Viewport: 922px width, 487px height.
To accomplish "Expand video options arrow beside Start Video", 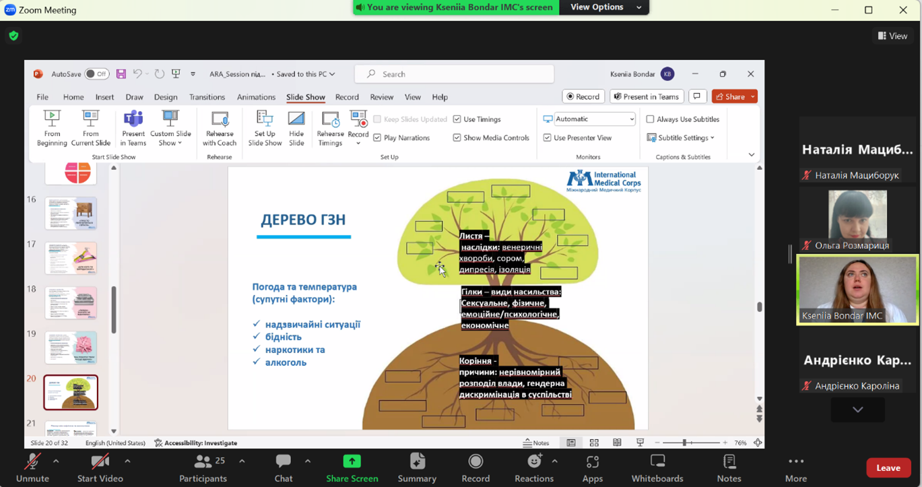I will (x=127, y=461).
